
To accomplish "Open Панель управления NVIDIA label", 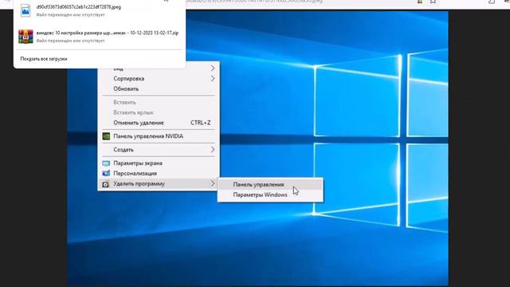I will [148, 136].
